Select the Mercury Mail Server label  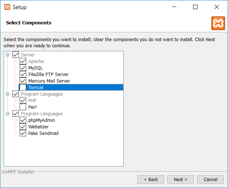point(49,81)
